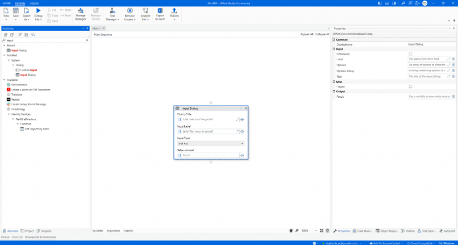458x245 pixels.
Task: Toggle the bottom panel layout icon
Action: 387,3
